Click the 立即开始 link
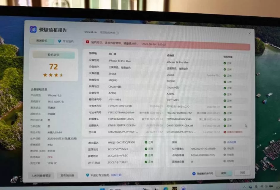Image resolution: width=280 pixels, height=190 pixels. (x=116, y=175)
